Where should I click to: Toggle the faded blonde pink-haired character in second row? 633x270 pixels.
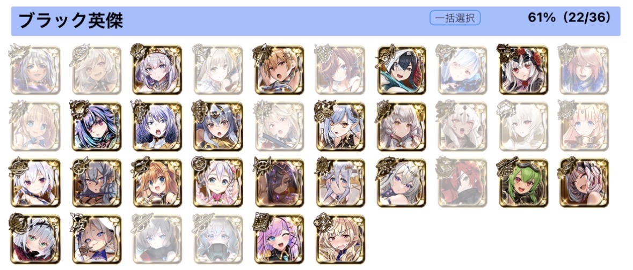(585, 126)
